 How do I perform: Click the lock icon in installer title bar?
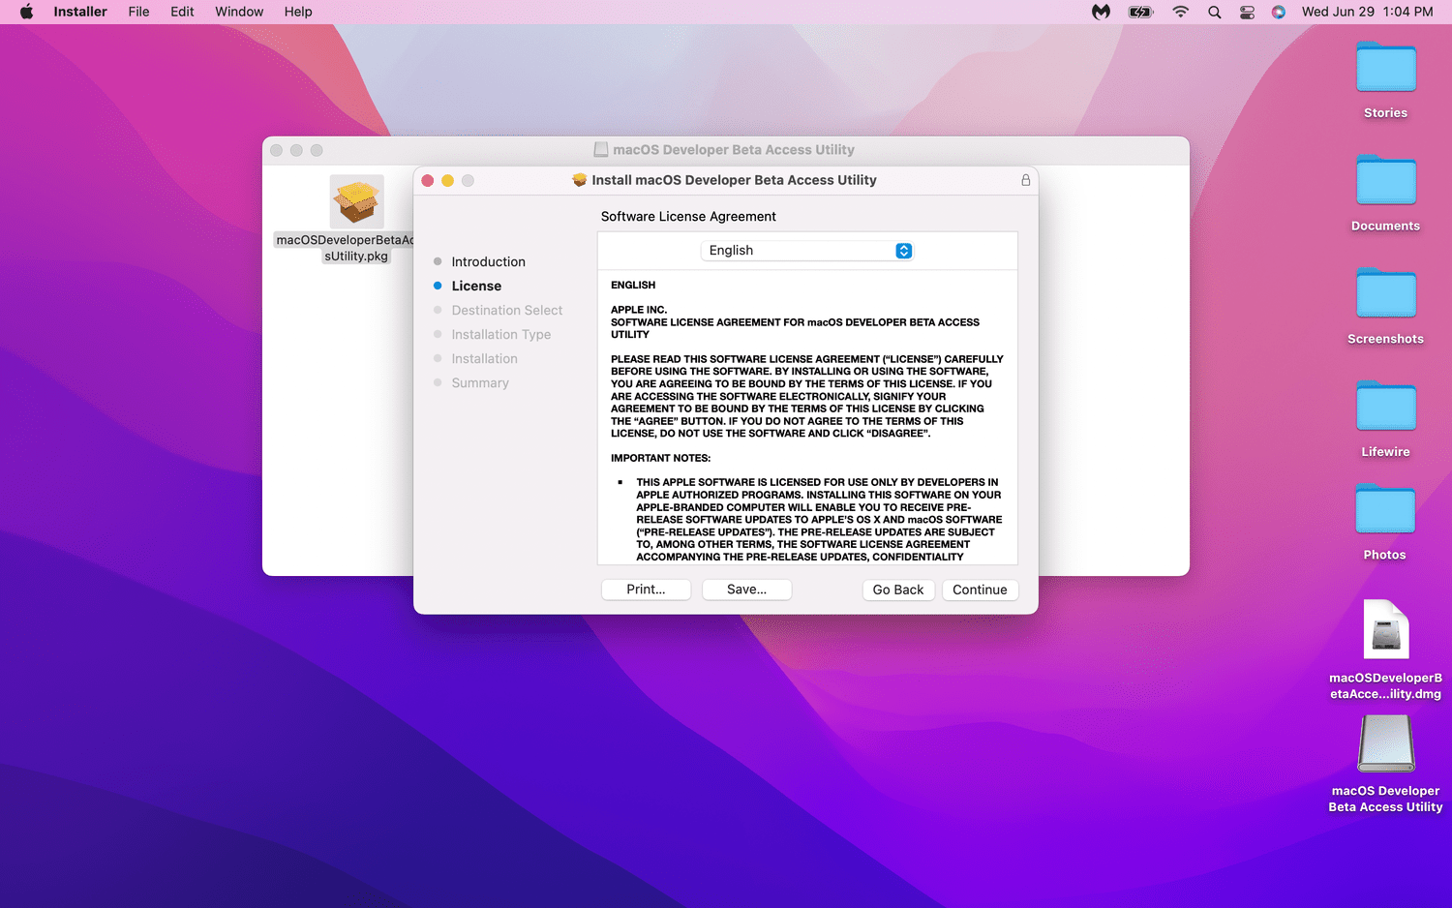(x=1026, y=180)
